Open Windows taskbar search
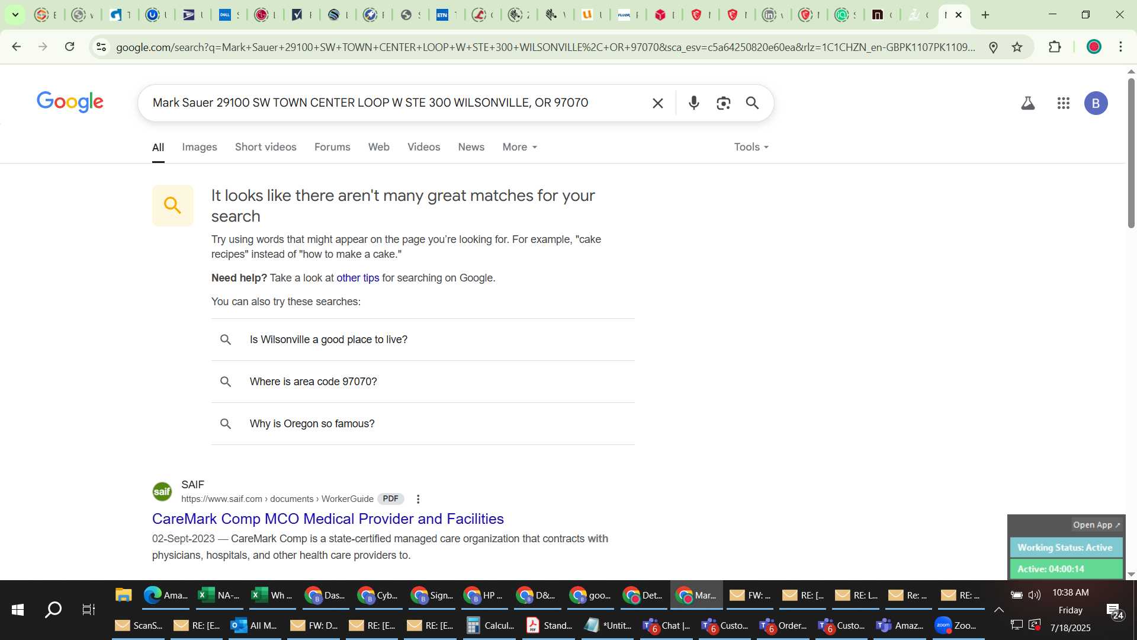The height and width of the screenshot is (640, 1137). [x=53, y=610]
